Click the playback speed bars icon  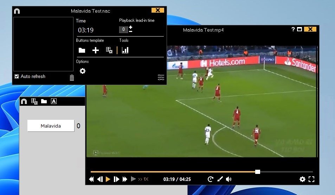tap(133, 179)
